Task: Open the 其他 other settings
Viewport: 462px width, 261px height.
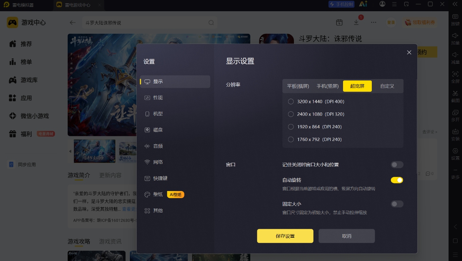Action: pos(175,211)
